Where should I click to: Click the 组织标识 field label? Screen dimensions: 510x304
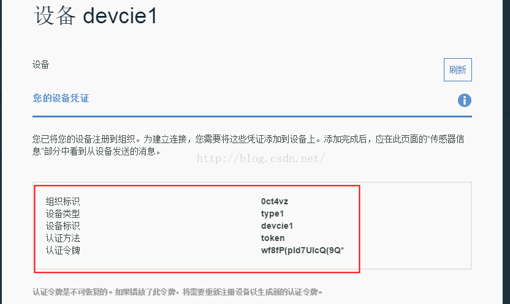point(63,201)
